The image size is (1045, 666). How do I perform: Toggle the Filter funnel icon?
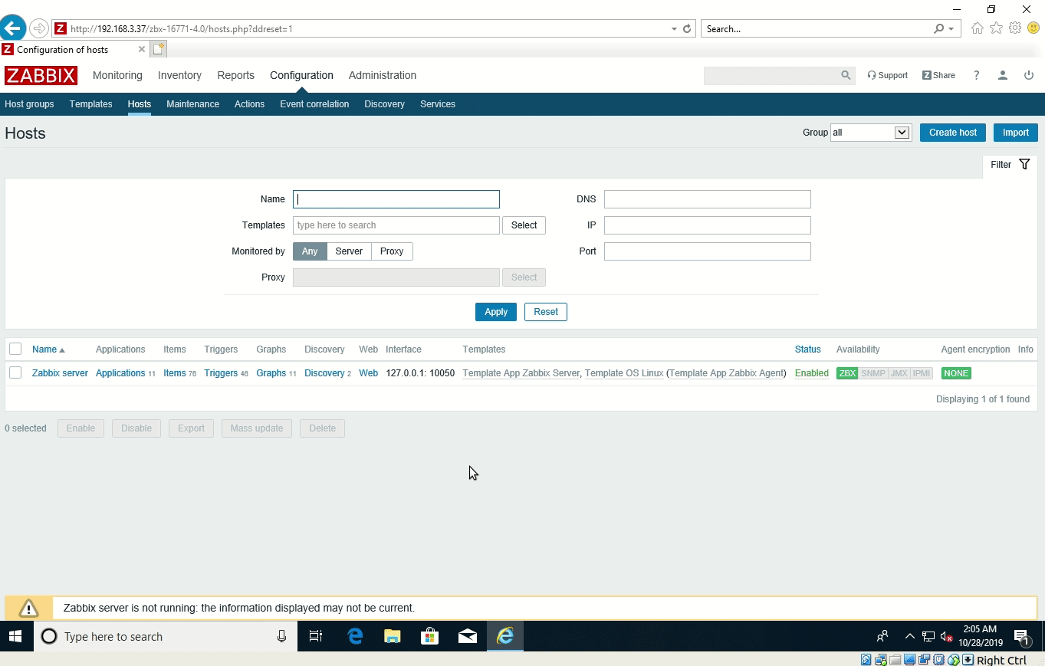[x=1024, y=165]
